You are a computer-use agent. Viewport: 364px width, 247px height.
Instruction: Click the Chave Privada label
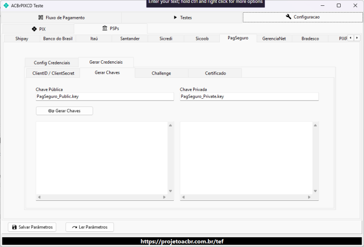point(193,89)
